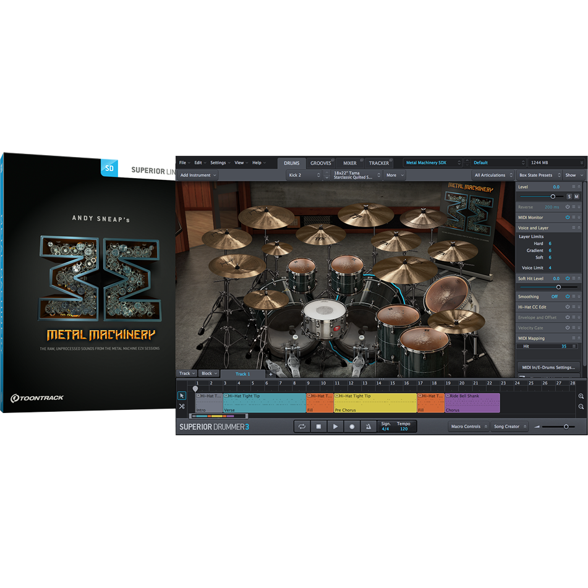Open the Settings menu
The height and width of the screenshot is (588, 588).
(x=220, y=163)
